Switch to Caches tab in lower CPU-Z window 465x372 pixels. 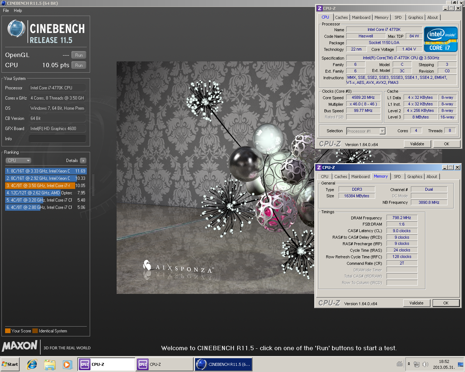tap(340, 177)
